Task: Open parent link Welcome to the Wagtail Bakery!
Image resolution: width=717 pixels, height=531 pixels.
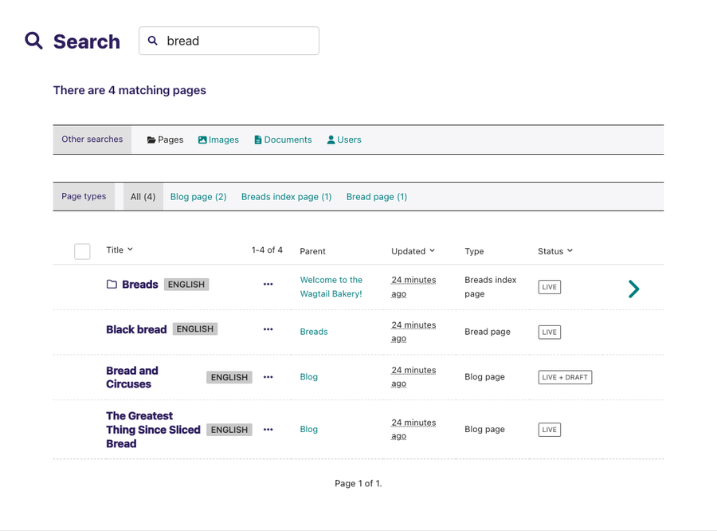Action: [331, 287]
